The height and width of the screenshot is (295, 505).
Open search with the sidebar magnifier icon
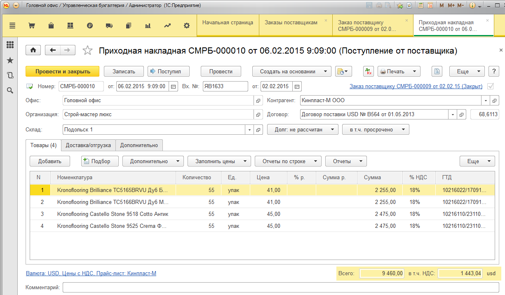point(10,90)
